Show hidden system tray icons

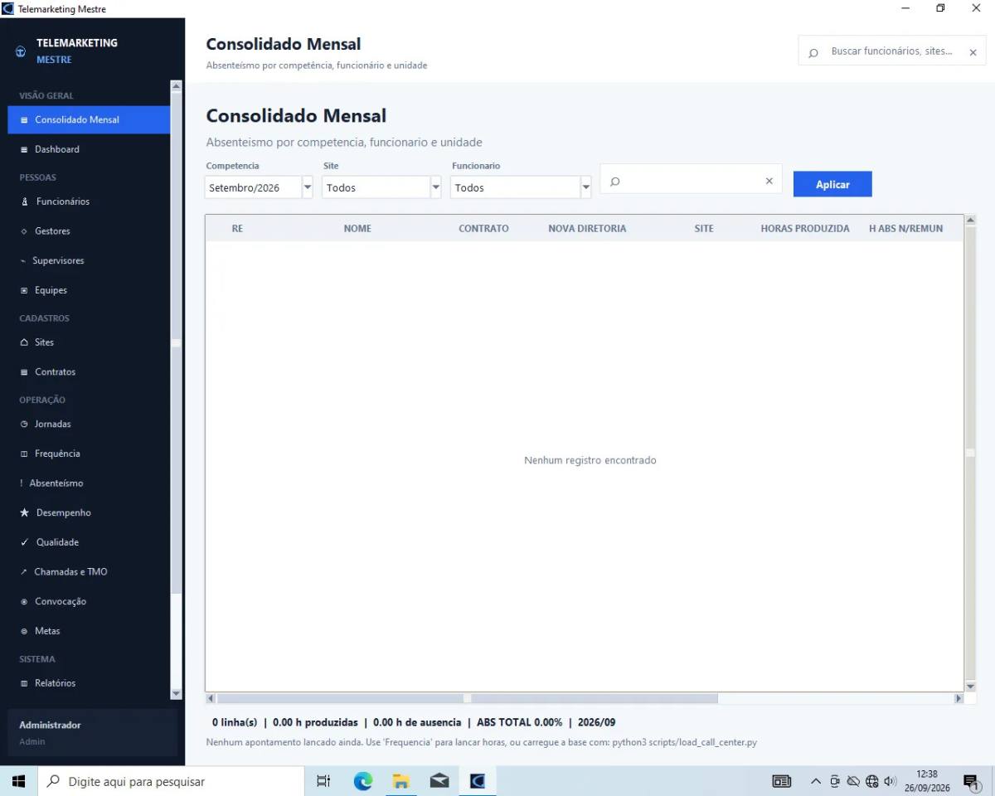pyautogui.click(x=816, y=781)
